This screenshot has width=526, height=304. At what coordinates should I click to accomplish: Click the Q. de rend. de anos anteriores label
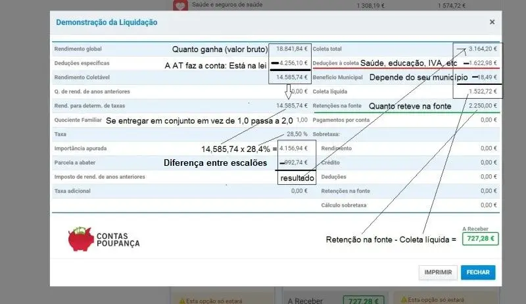(92, 91)
